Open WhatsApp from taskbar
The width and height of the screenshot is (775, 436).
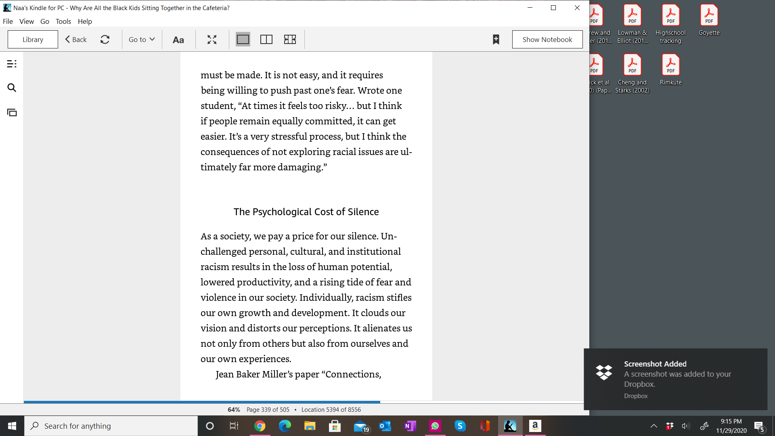435,426
